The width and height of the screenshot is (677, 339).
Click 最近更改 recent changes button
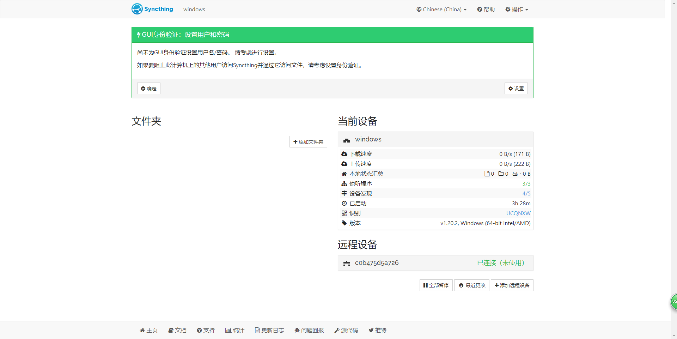click(472, 285)
